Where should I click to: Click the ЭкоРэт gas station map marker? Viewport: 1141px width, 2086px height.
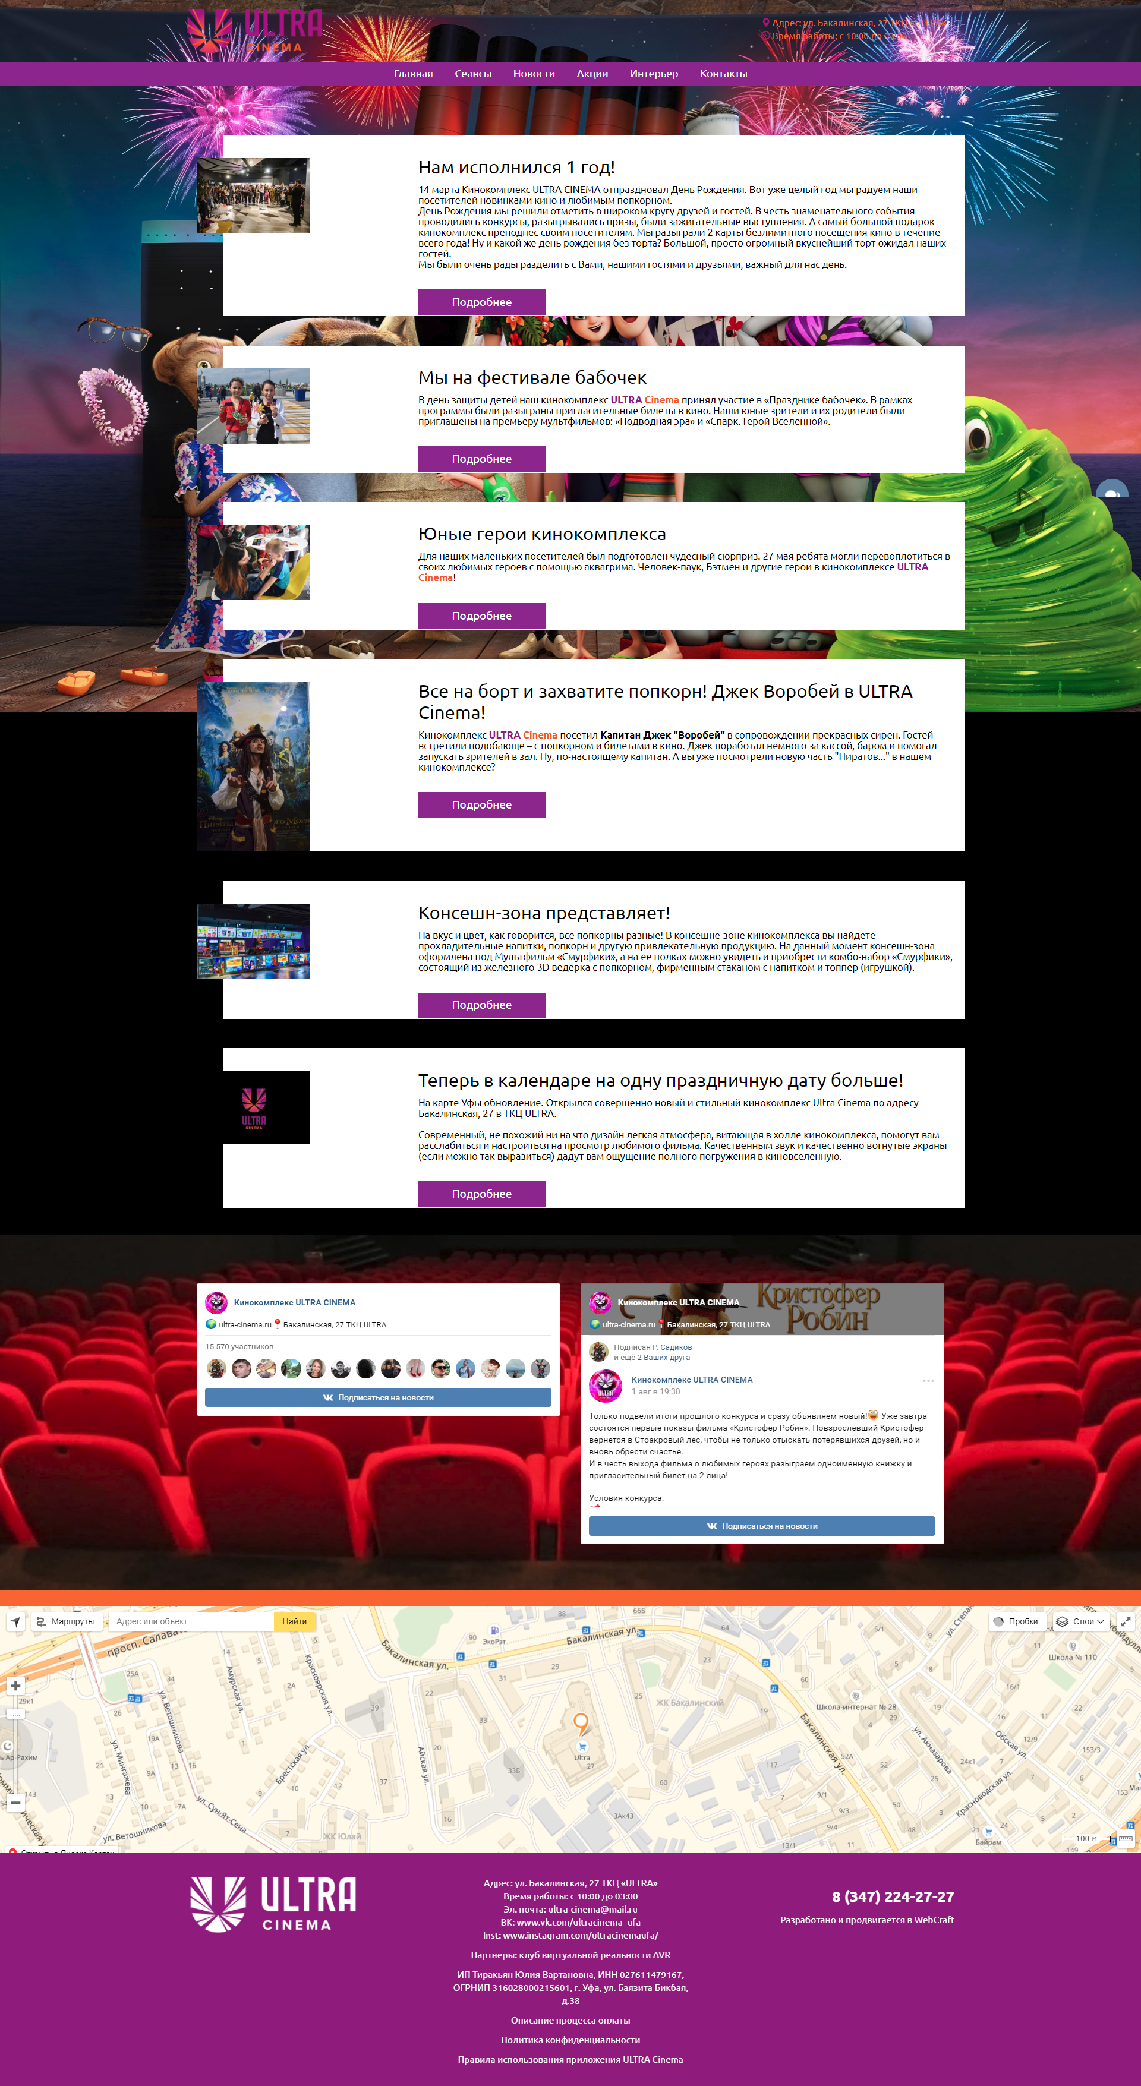(494, 1631)
